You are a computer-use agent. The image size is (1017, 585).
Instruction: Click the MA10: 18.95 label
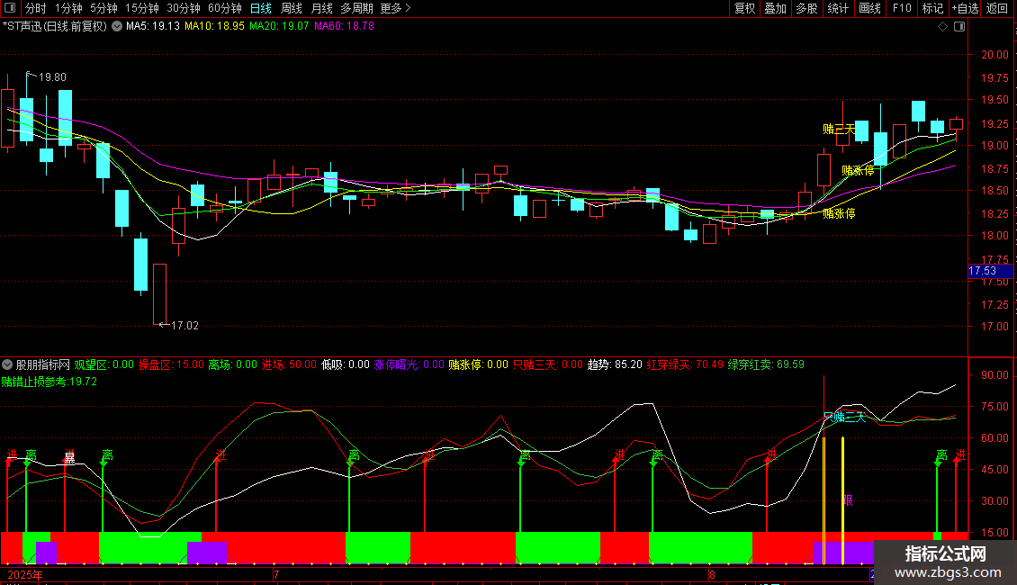(214, 27)
